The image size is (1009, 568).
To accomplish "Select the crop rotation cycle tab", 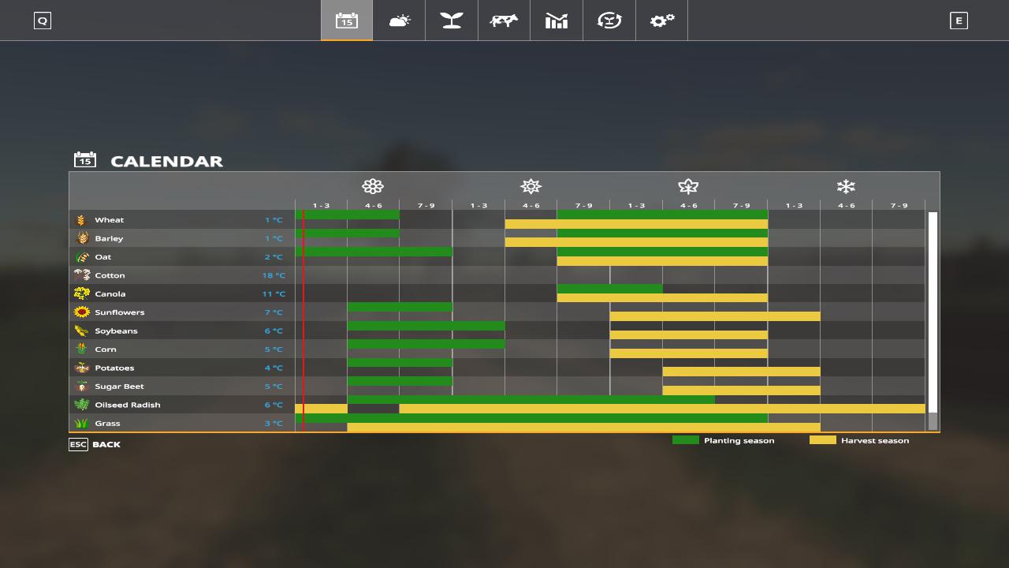I will point(609,21).
